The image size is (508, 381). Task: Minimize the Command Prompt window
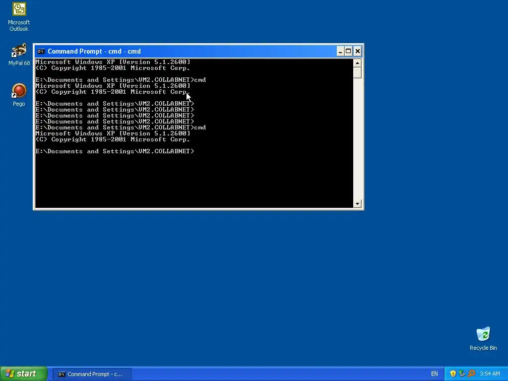click(x=340, y=51)
